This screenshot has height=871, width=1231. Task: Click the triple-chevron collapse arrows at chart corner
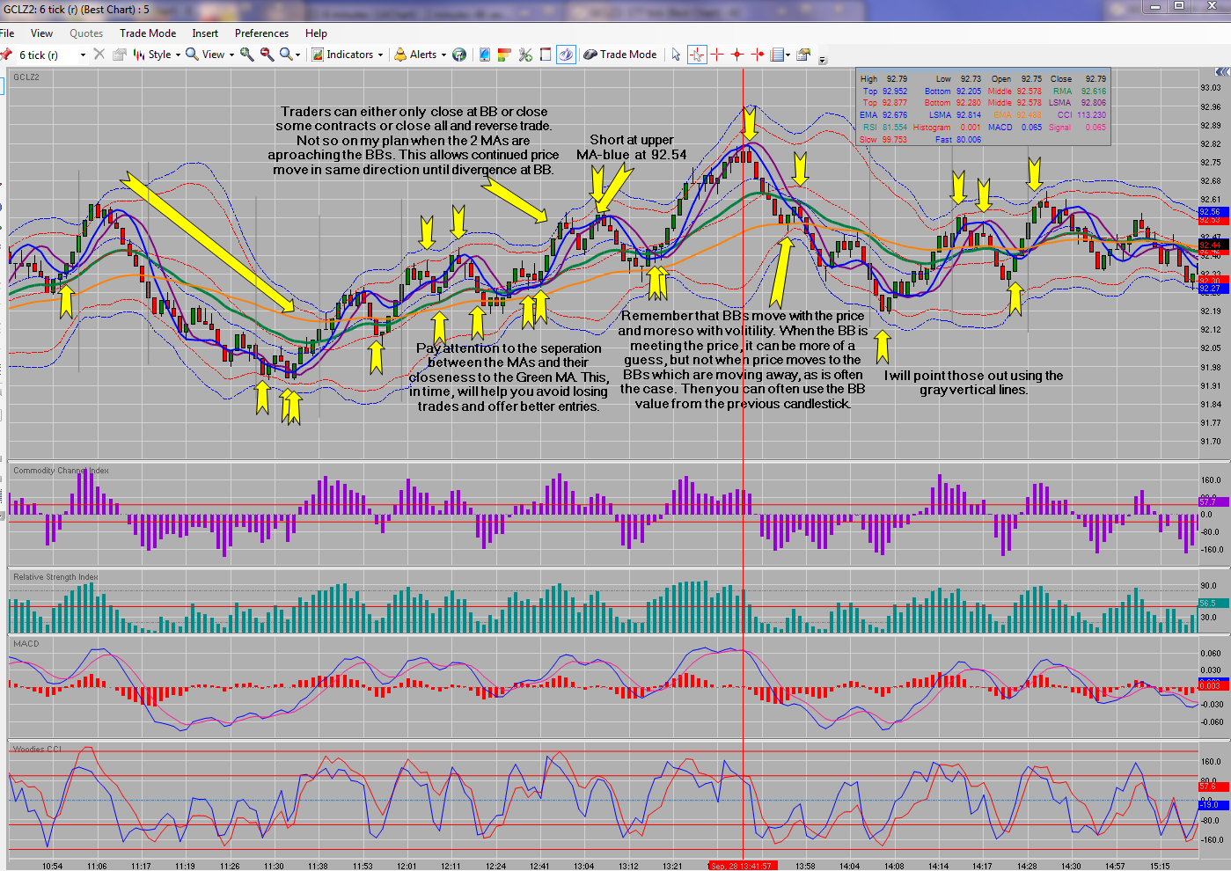[x=1223, y=72]
